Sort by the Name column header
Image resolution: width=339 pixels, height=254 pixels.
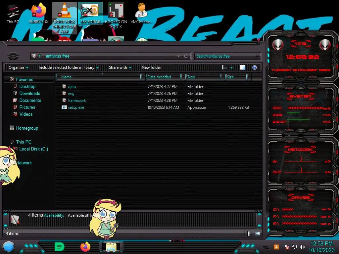(x=98, y=77)
